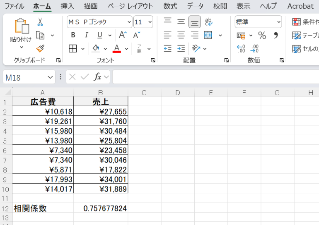This screenshot has height=225, width=319.
Task: Apply comma style
Action: (x=276, y=35)
